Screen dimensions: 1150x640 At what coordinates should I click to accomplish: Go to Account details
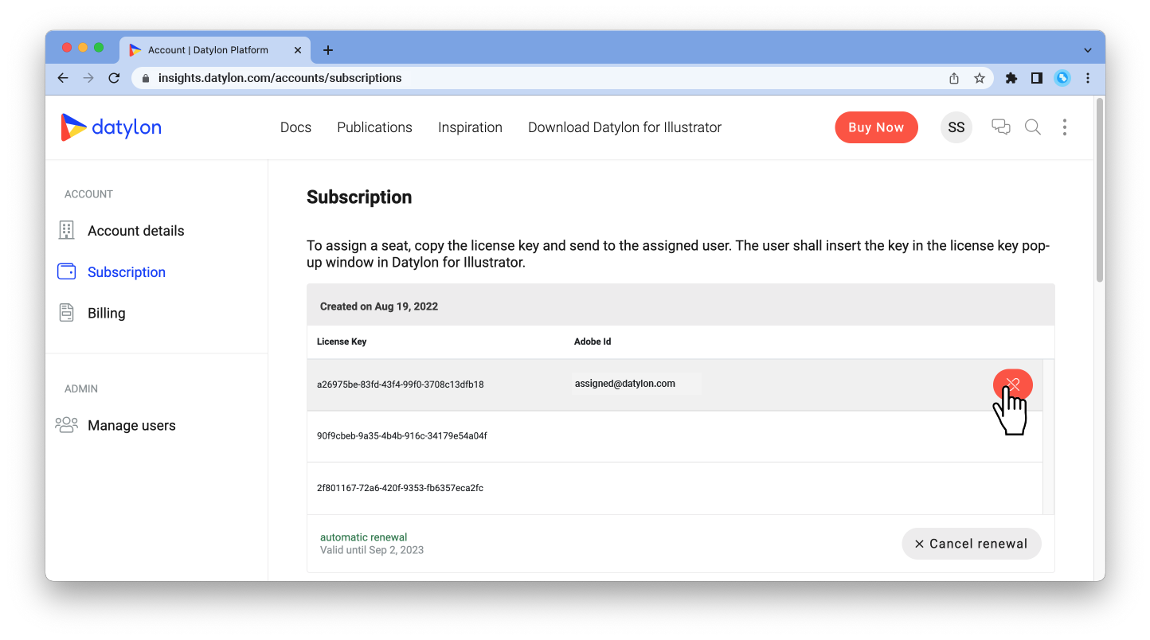(135, 231)
